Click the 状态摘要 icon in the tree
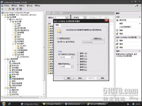 pyautogui.click(x=16, y=52)
